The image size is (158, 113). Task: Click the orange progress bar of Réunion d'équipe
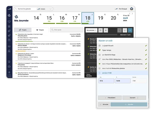21,51
